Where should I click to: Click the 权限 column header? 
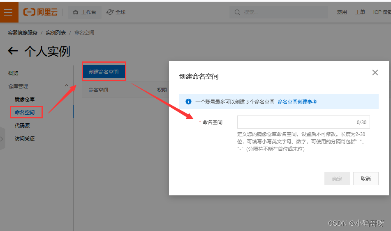pos(162,90)
